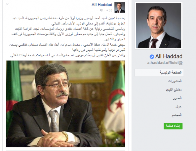This screenshot has width=196, height=151.
Task: Click the Ali Haddad page title
Action: (x=169, y=56)
